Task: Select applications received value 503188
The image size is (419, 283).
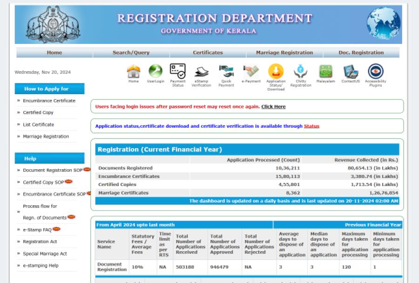Action: tap(185, 267)
